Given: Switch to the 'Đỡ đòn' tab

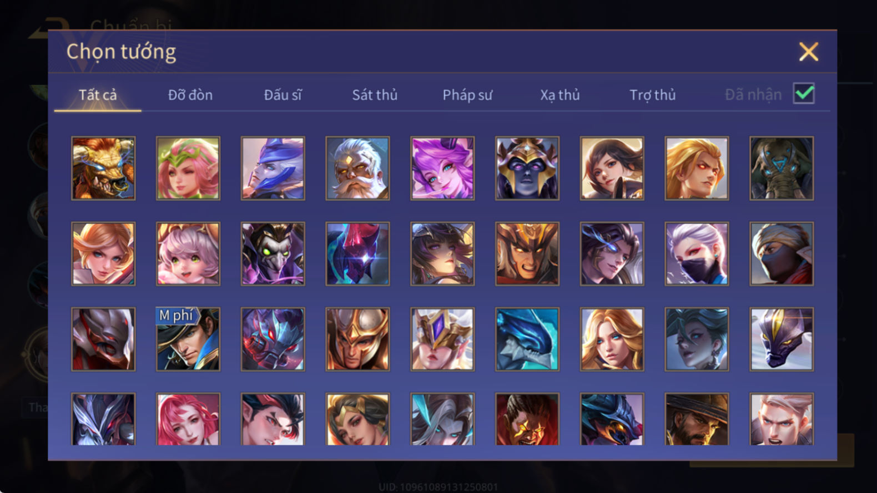Looking at the screenshot, I should click(x=190, y=95).
